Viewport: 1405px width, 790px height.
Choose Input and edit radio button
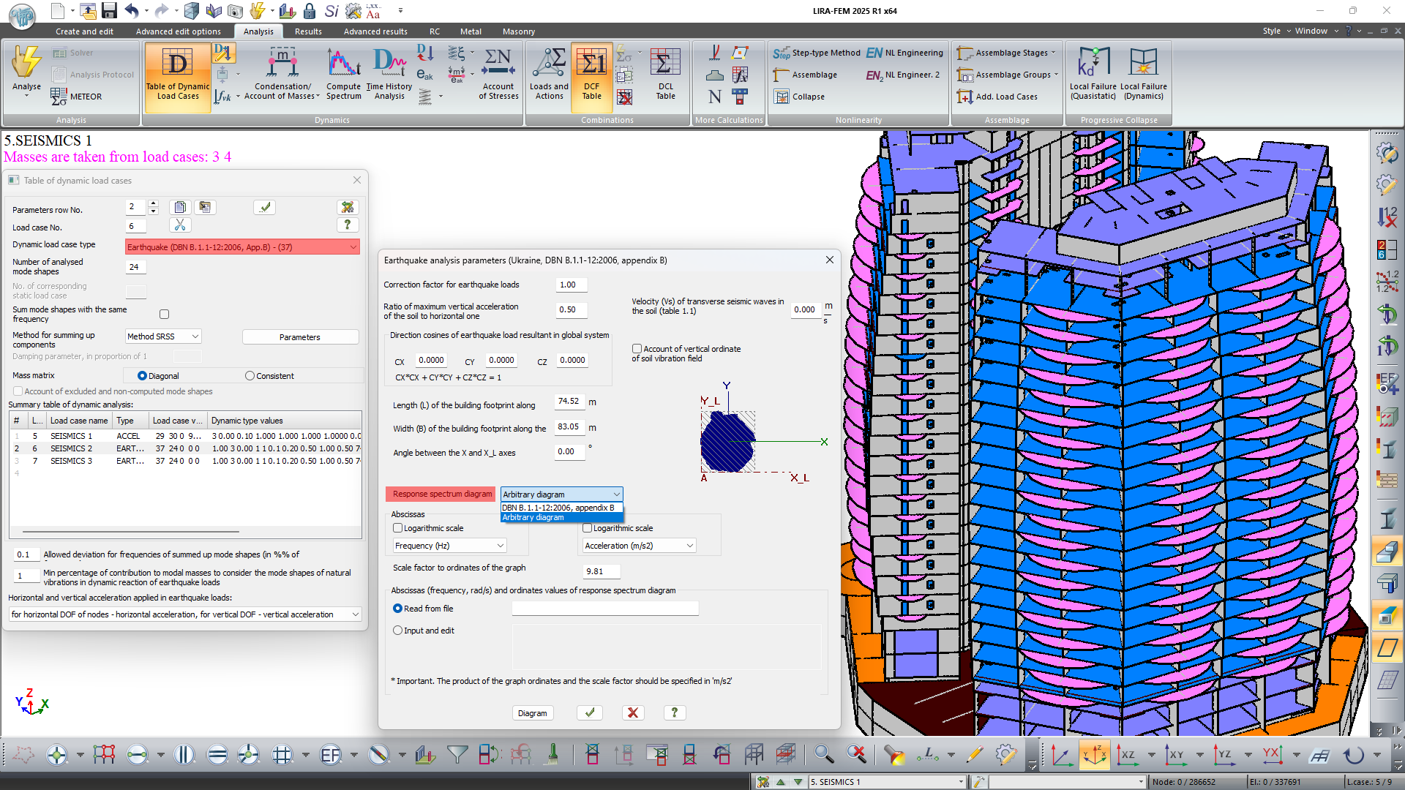click(398, 631)
